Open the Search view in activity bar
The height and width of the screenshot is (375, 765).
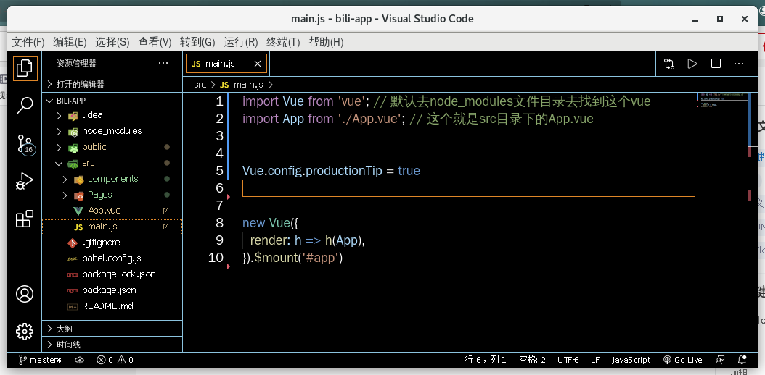[25, 105]
